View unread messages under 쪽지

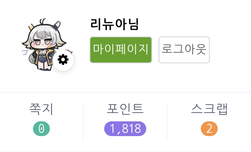(41, 129)
